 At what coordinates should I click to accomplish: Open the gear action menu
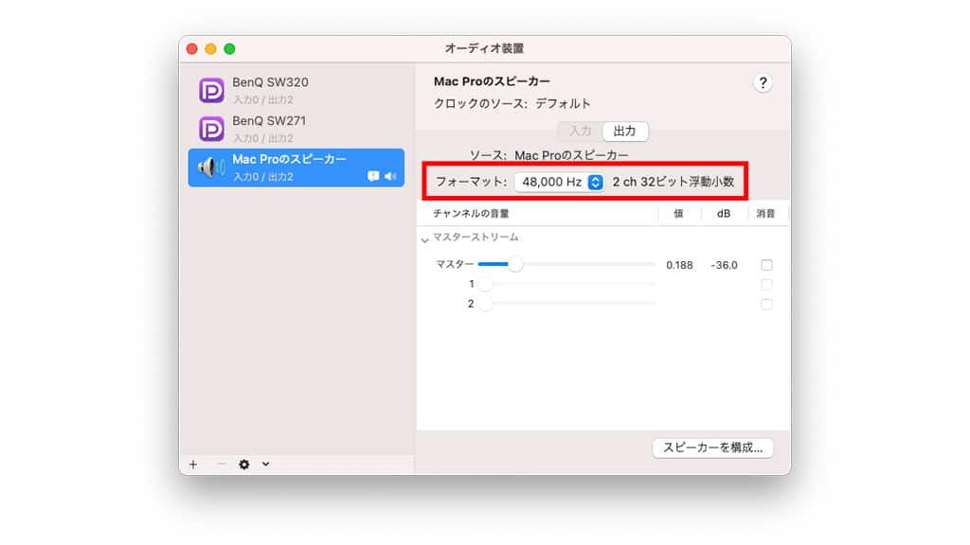coord(244,464)
